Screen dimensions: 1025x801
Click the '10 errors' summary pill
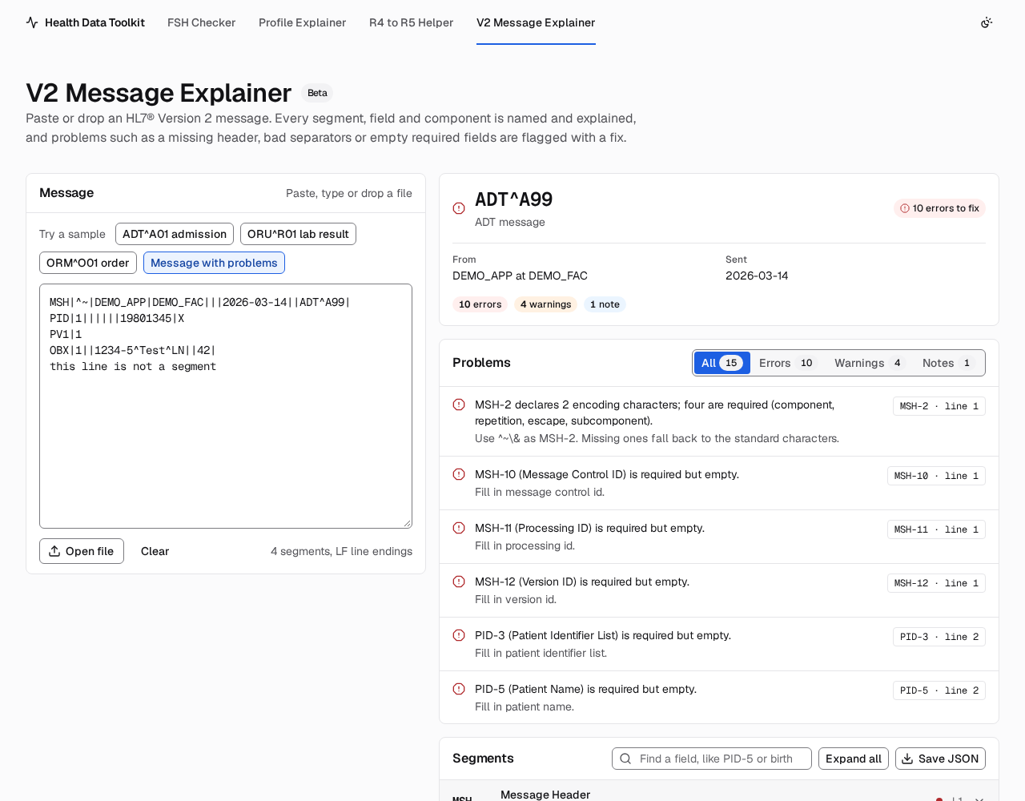coord(480,304)
